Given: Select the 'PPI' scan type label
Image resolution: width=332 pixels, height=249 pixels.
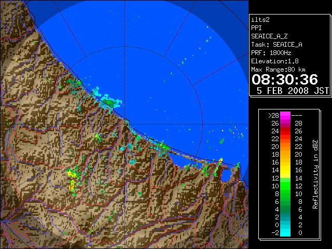Looking at the screenshot, I should coord(256,28).
